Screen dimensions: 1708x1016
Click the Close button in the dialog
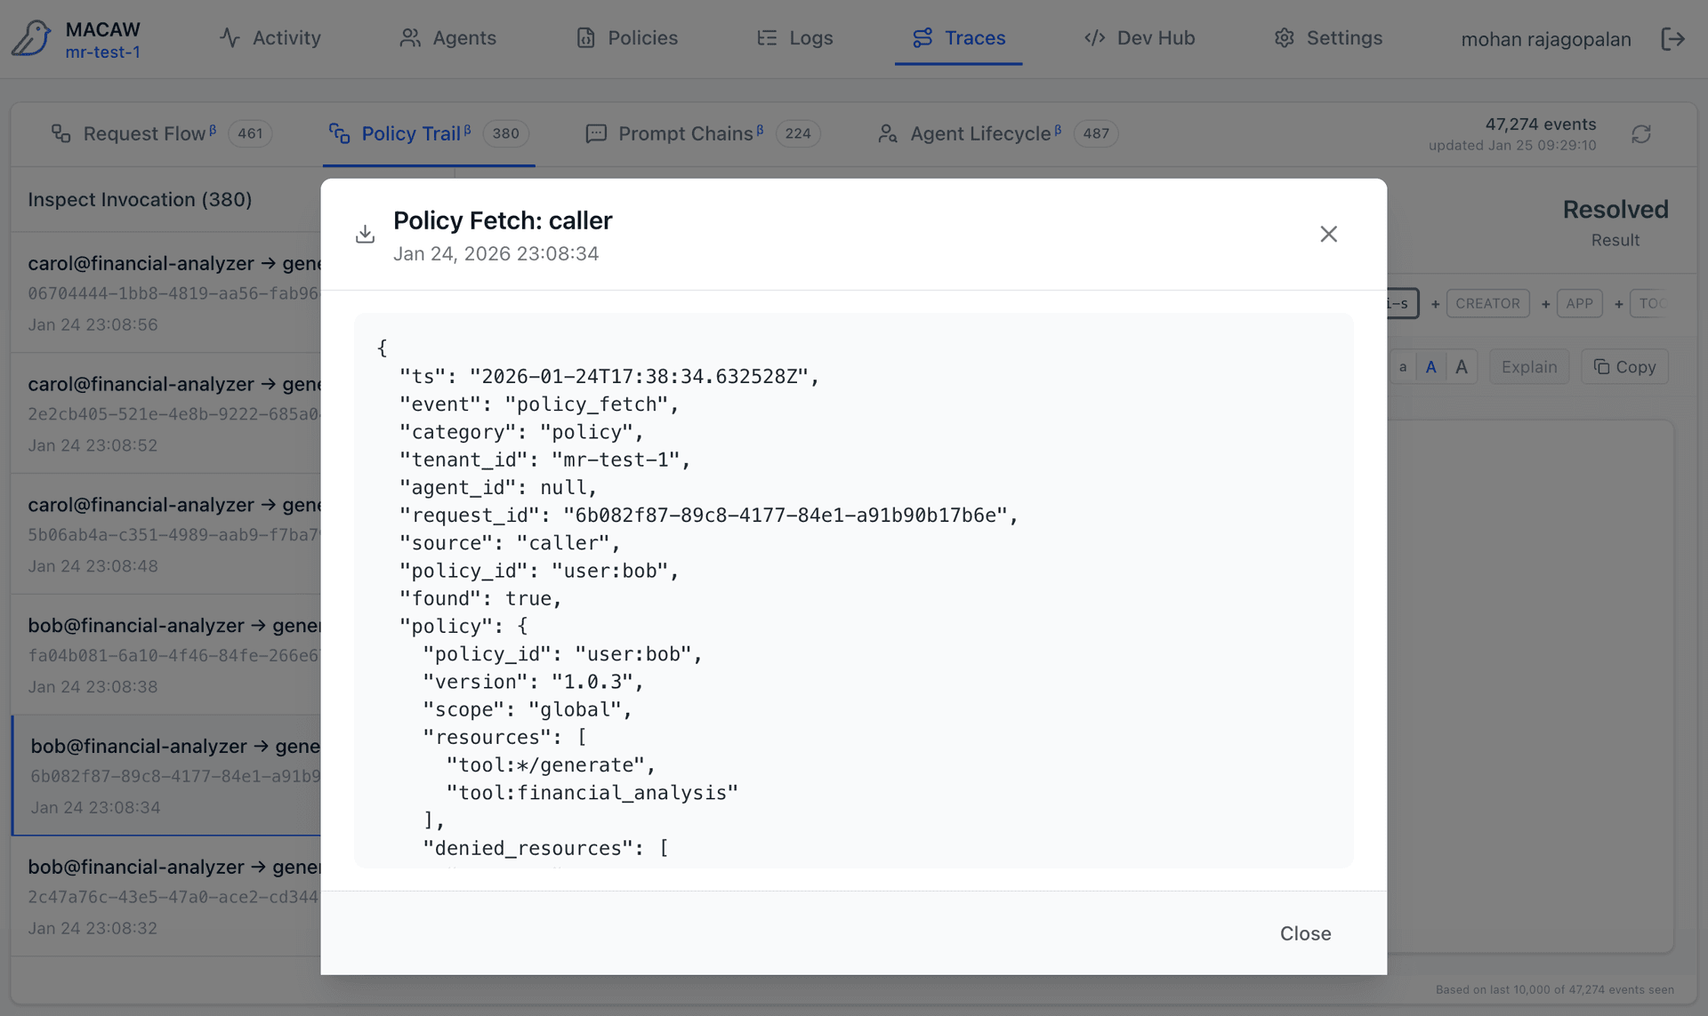[1305, 933]
